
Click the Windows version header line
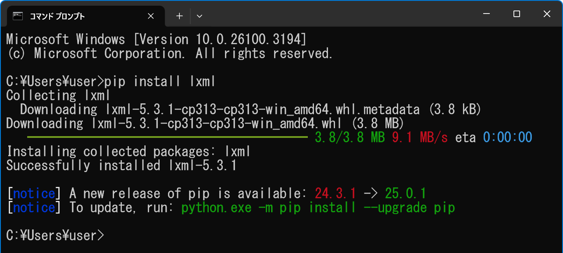153,39
